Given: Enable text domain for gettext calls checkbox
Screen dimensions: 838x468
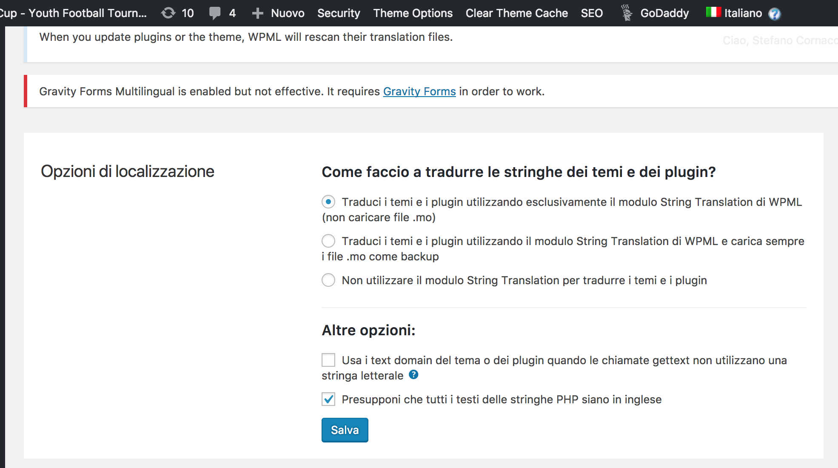Looking at the screenshot, I should pyautogui.click(x=328, y=360).
